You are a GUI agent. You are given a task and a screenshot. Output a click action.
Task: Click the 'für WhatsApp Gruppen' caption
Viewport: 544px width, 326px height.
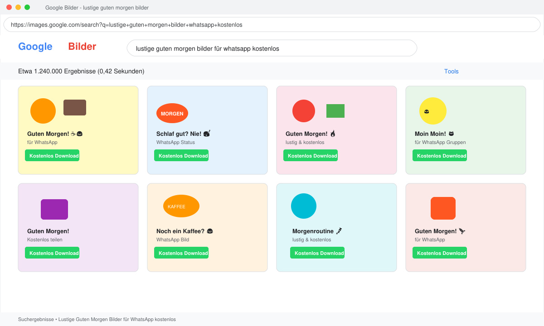tap(440, 142)
